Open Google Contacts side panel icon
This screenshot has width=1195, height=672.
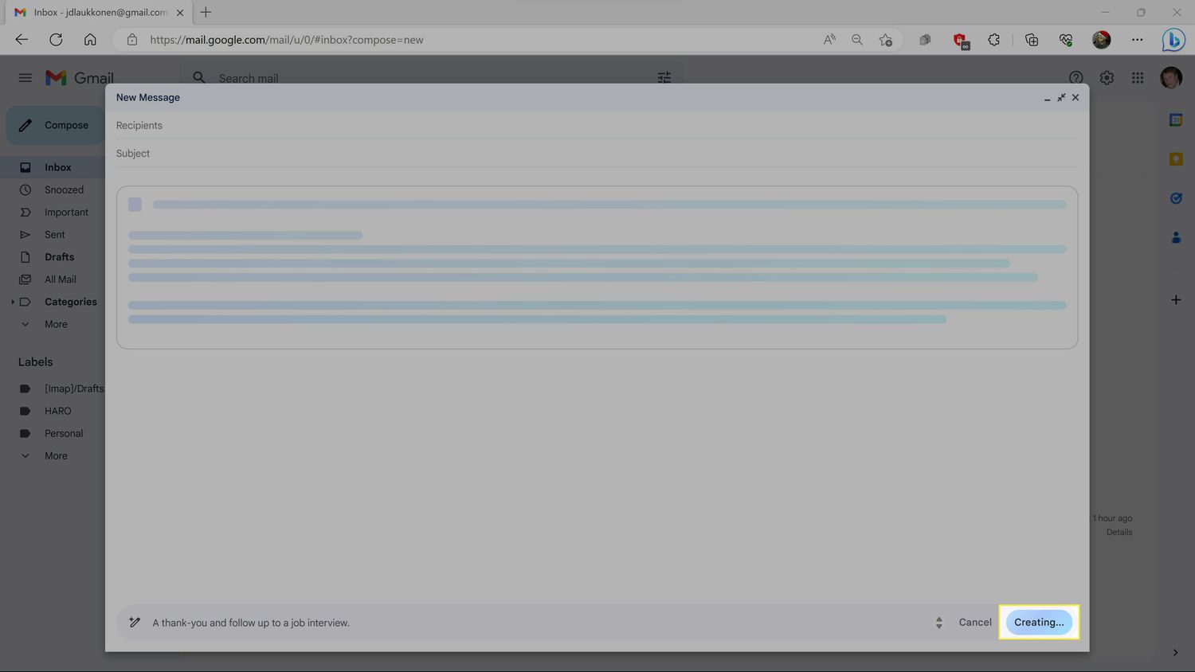[x=1175, y=237]
